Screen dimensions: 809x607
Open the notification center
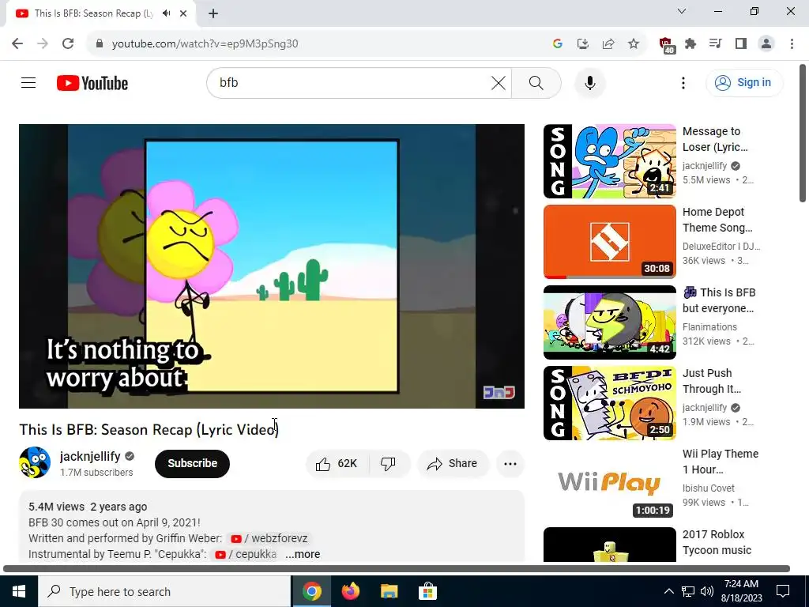click(783, 591)
